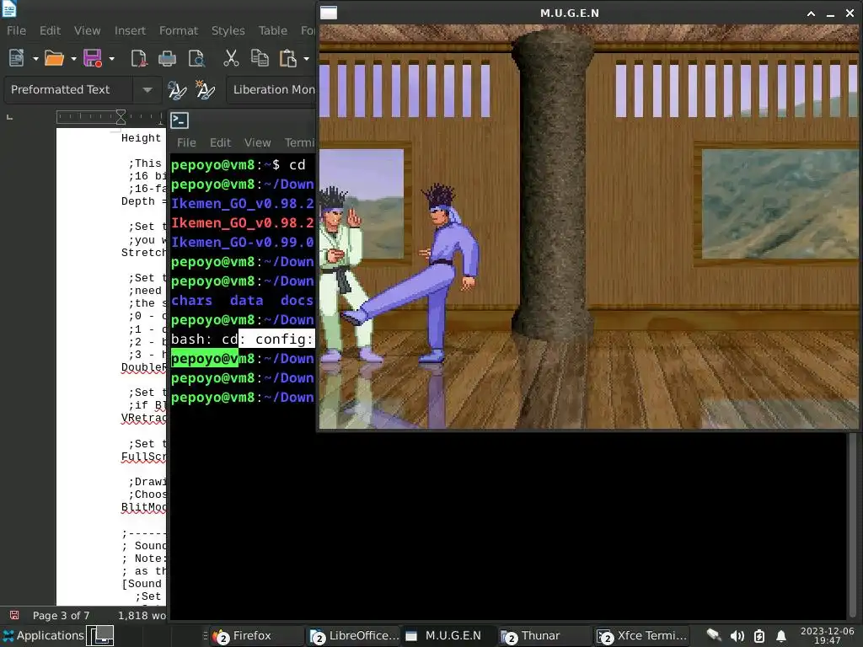The image size is (863, 647).
Task: Open the New document dropdown arrow
Action: pos(35,58)
